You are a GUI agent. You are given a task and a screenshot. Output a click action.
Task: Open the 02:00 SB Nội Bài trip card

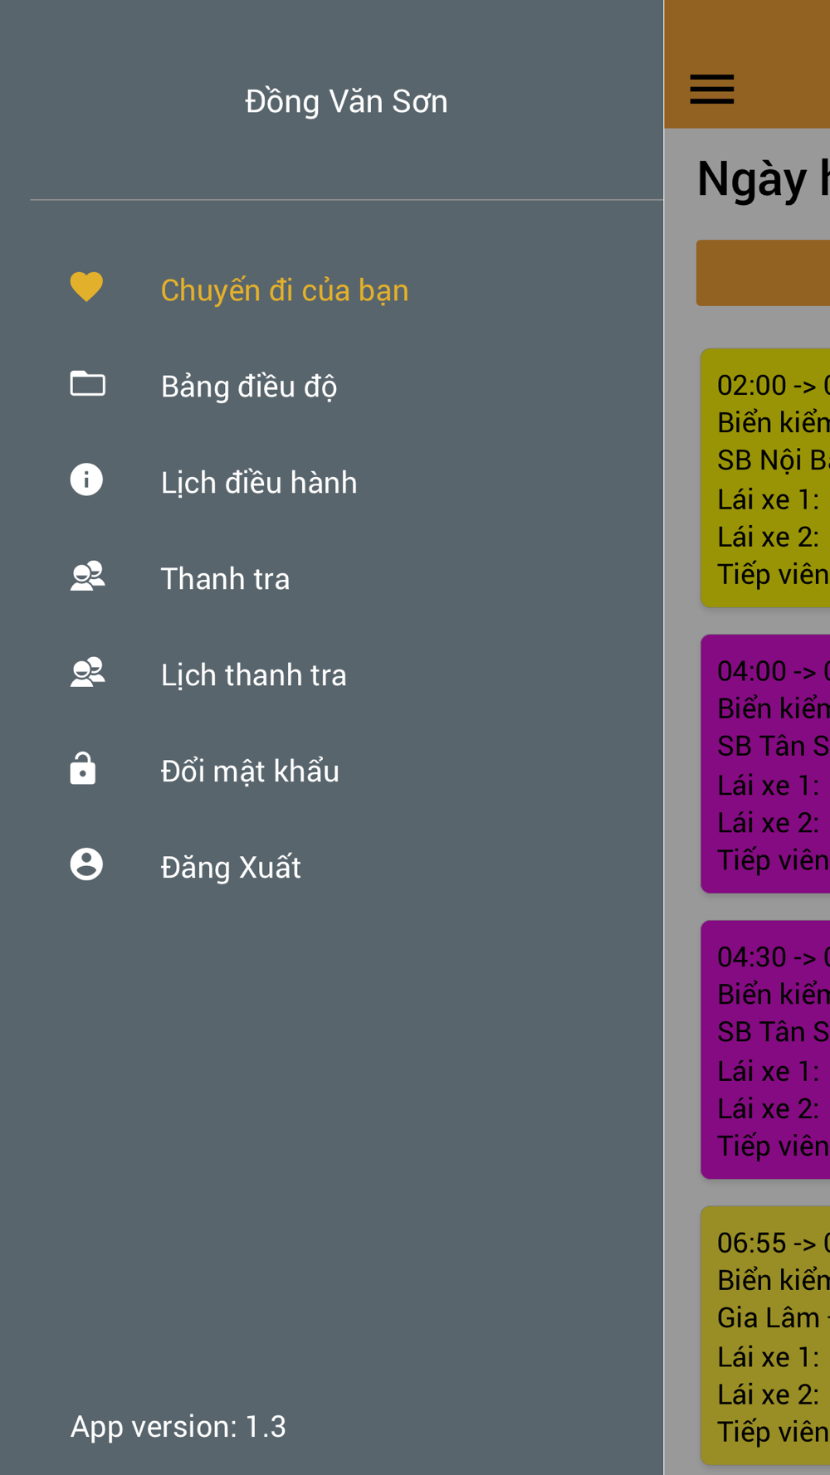pos(765,478)
